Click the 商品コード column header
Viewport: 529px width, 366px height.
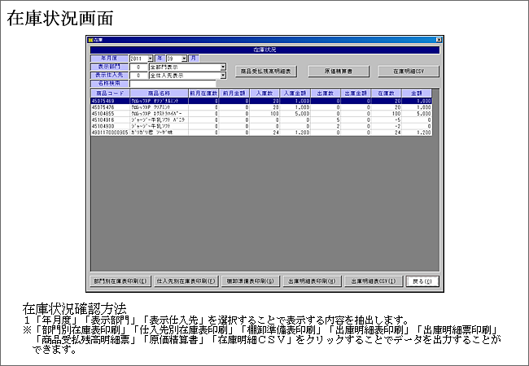click(x=107, y=94)
